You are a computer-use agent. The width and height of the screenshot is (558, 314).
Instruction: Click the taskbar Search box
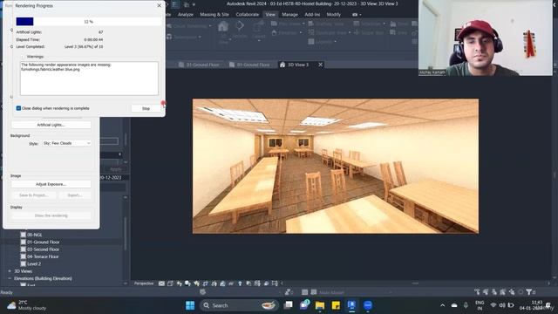tap(238, 305)
